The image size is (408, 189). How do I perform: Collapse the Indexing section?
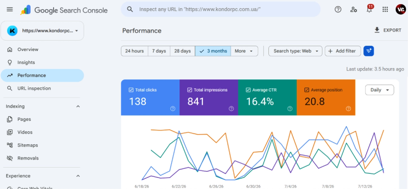click(x=78, y=106)
